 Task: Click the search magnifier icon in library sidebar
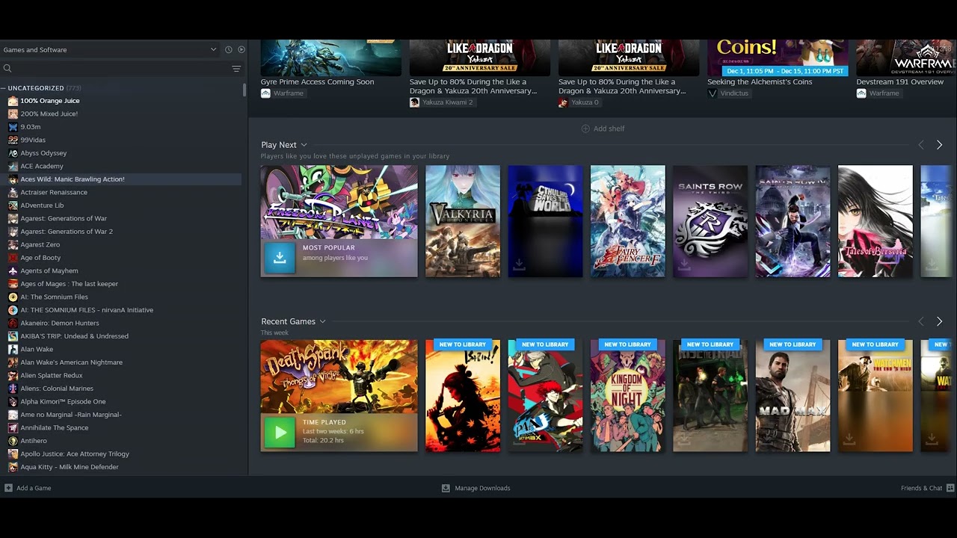[7, 69]
